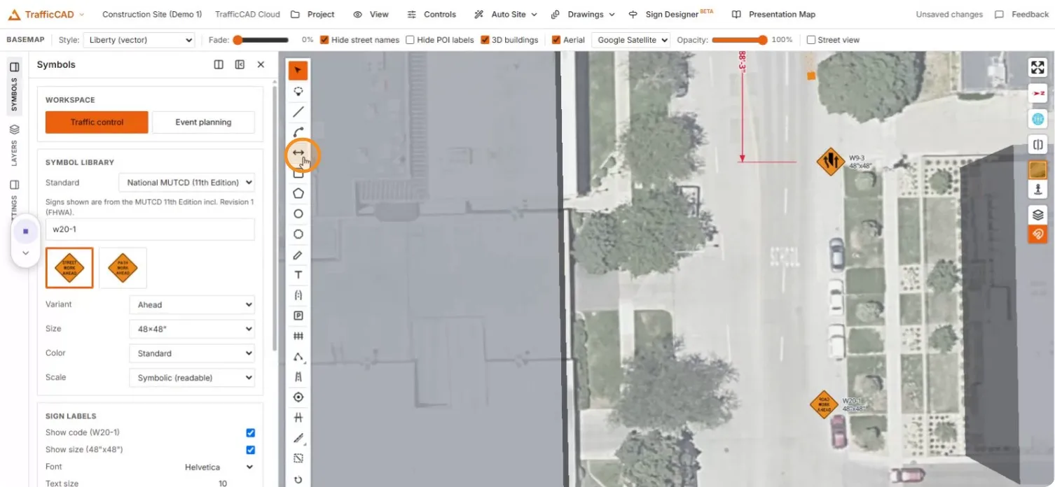Click the Road Work Ahead sign on map
The width and height of the screenshot is (1055, 487).
[x=824, y=404]
